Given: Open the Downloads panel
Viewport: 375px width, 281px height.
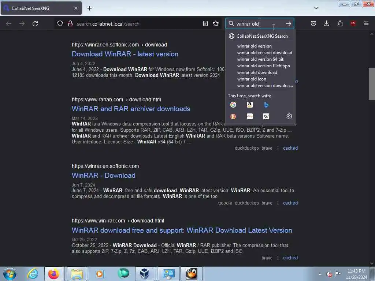Looking at the screenshot, I should pyautogui.click(x=326, y=23).
